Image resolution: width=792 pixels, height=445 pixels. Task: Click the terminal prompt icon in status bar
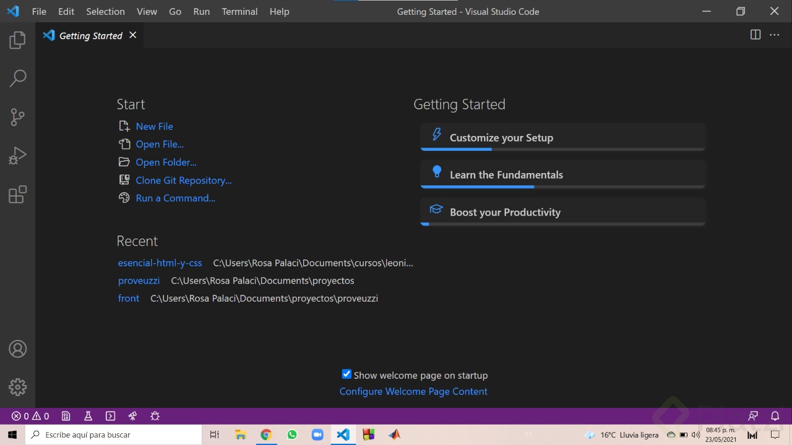click(111, 416)
